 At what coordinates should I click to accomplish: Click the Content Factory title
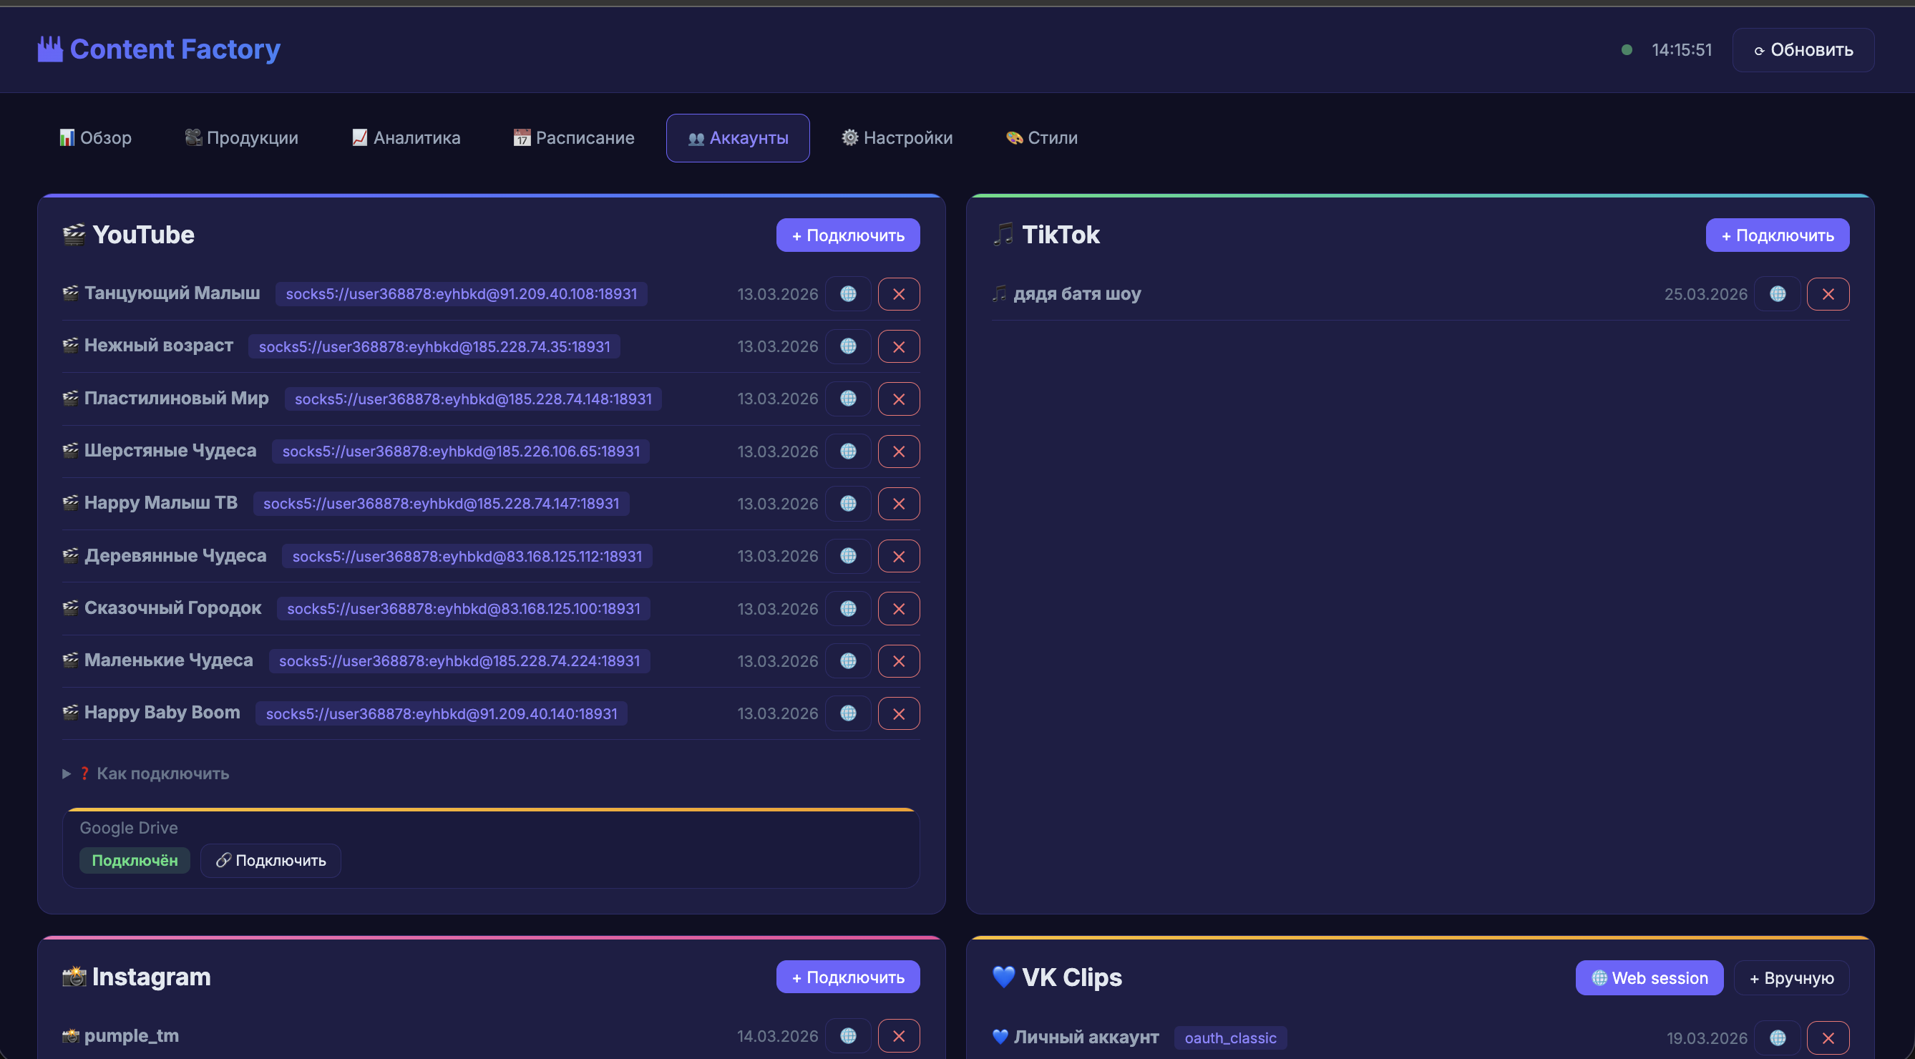point(175,49)
